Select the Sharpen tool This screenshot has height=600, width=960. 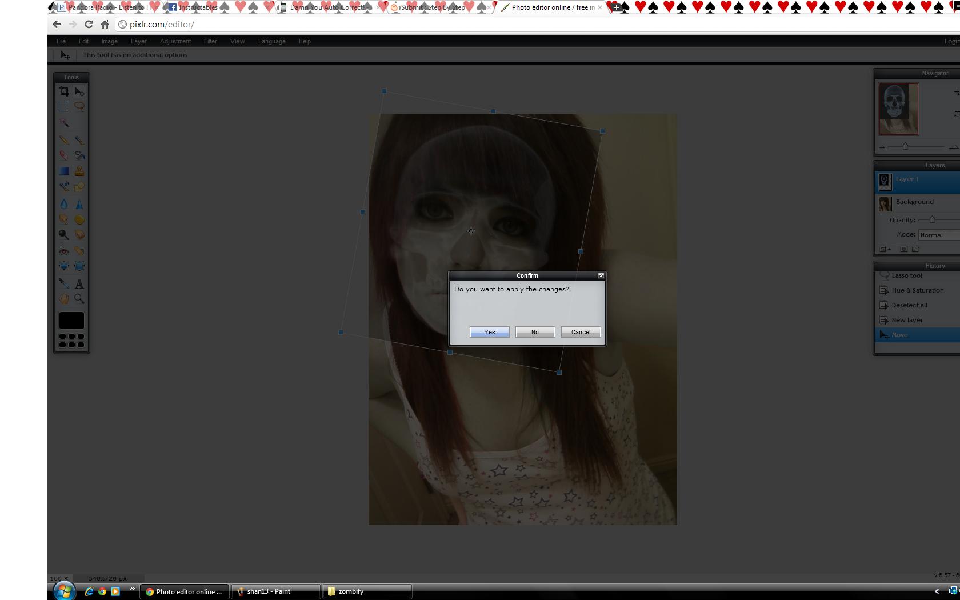[x=79, y=204]
